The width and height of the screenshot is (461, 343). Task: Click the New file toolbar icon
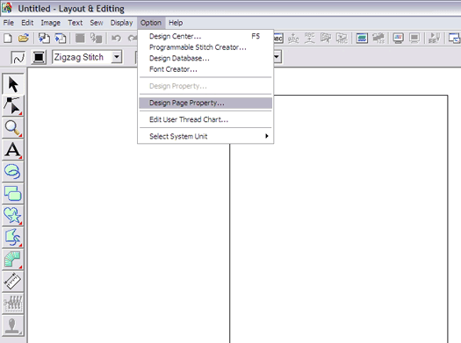(x=8, y=39)
